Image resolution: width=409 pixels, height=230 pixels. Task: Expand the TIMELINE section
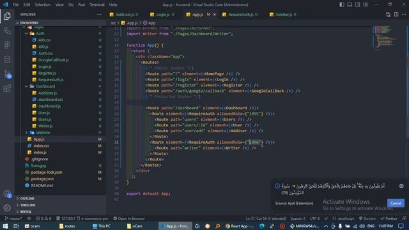pyautogui.click(x=61, y=205)
